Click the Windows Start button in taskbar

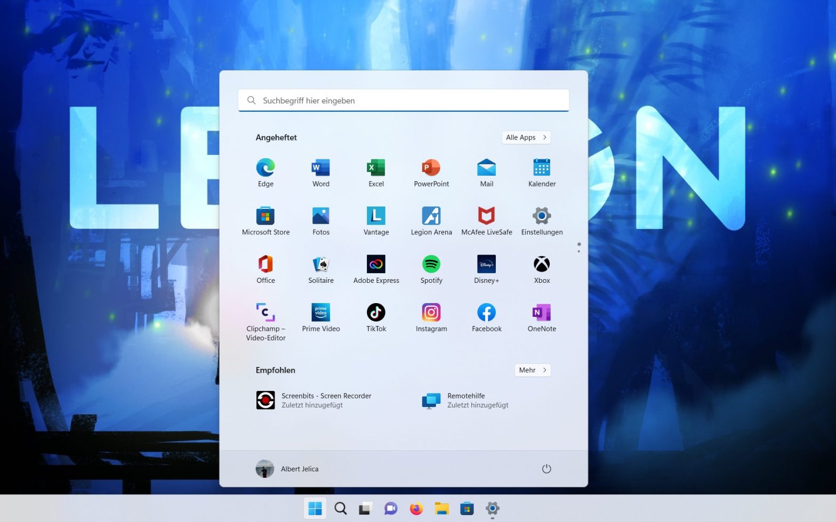pos(315,509)
